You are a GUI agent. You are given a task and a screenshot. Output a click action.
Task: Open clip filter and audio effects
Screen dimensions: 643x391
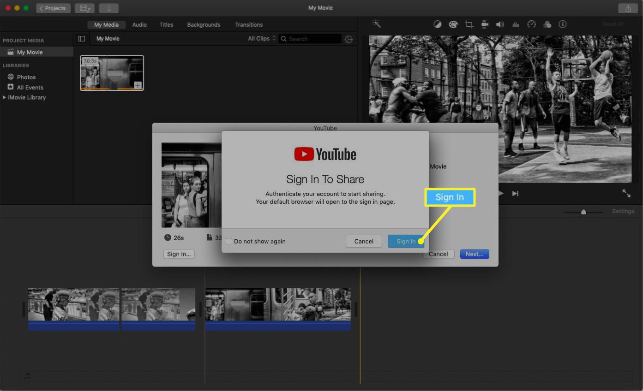pyautogui.click(x=547, y=24)
